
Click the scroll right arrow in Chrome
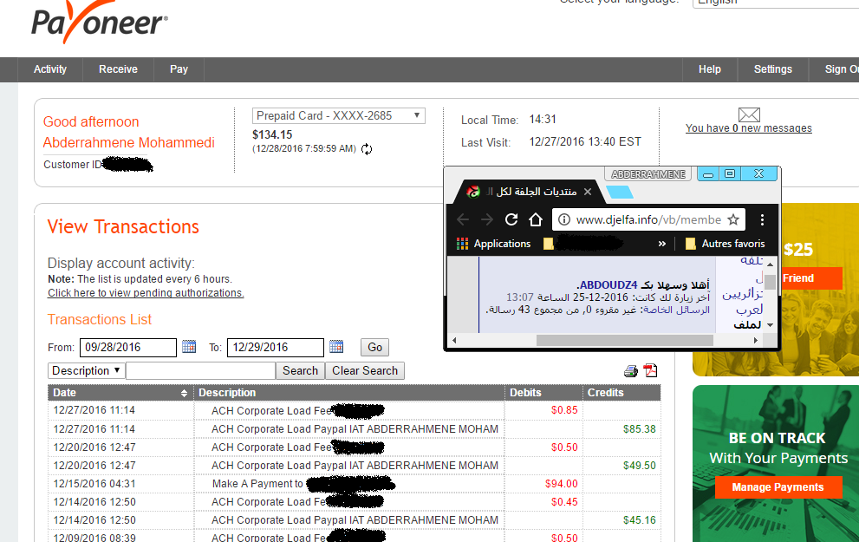[756, 340]
